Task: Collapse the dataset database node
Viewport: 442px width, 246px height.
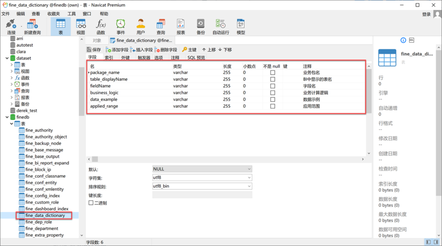Action: point(7,58)
